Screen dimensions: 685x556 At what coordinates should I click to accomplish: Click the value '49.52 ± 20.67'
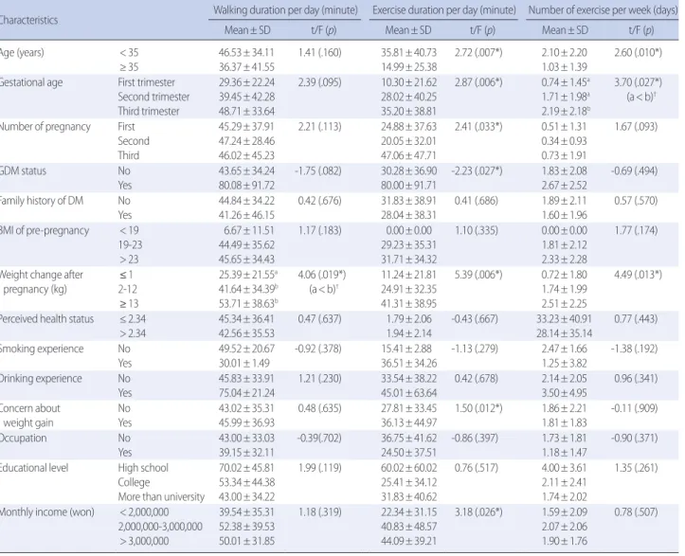(247, 349)
